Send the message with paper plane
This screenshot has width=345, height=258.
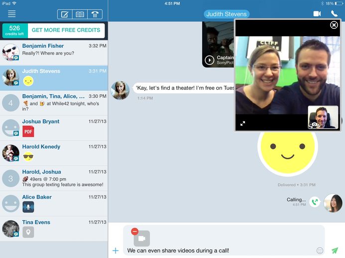click(335, 251)
